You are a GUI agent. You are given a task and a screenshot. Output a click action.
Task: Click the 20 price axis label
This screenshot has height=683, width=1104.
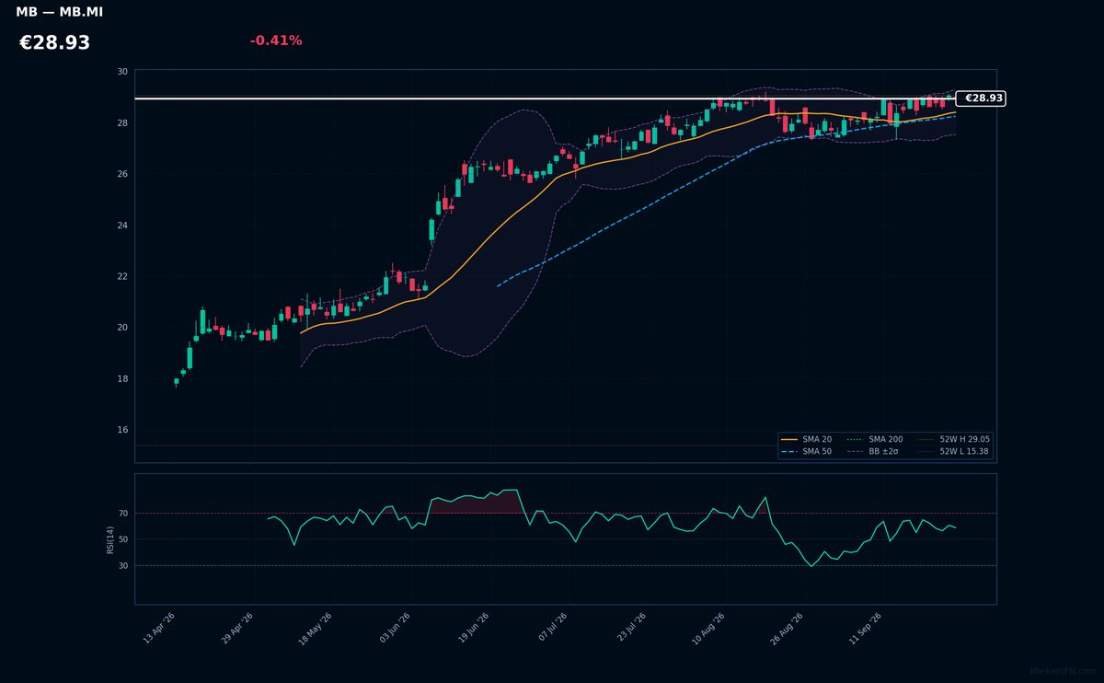(x=122, y=328)
